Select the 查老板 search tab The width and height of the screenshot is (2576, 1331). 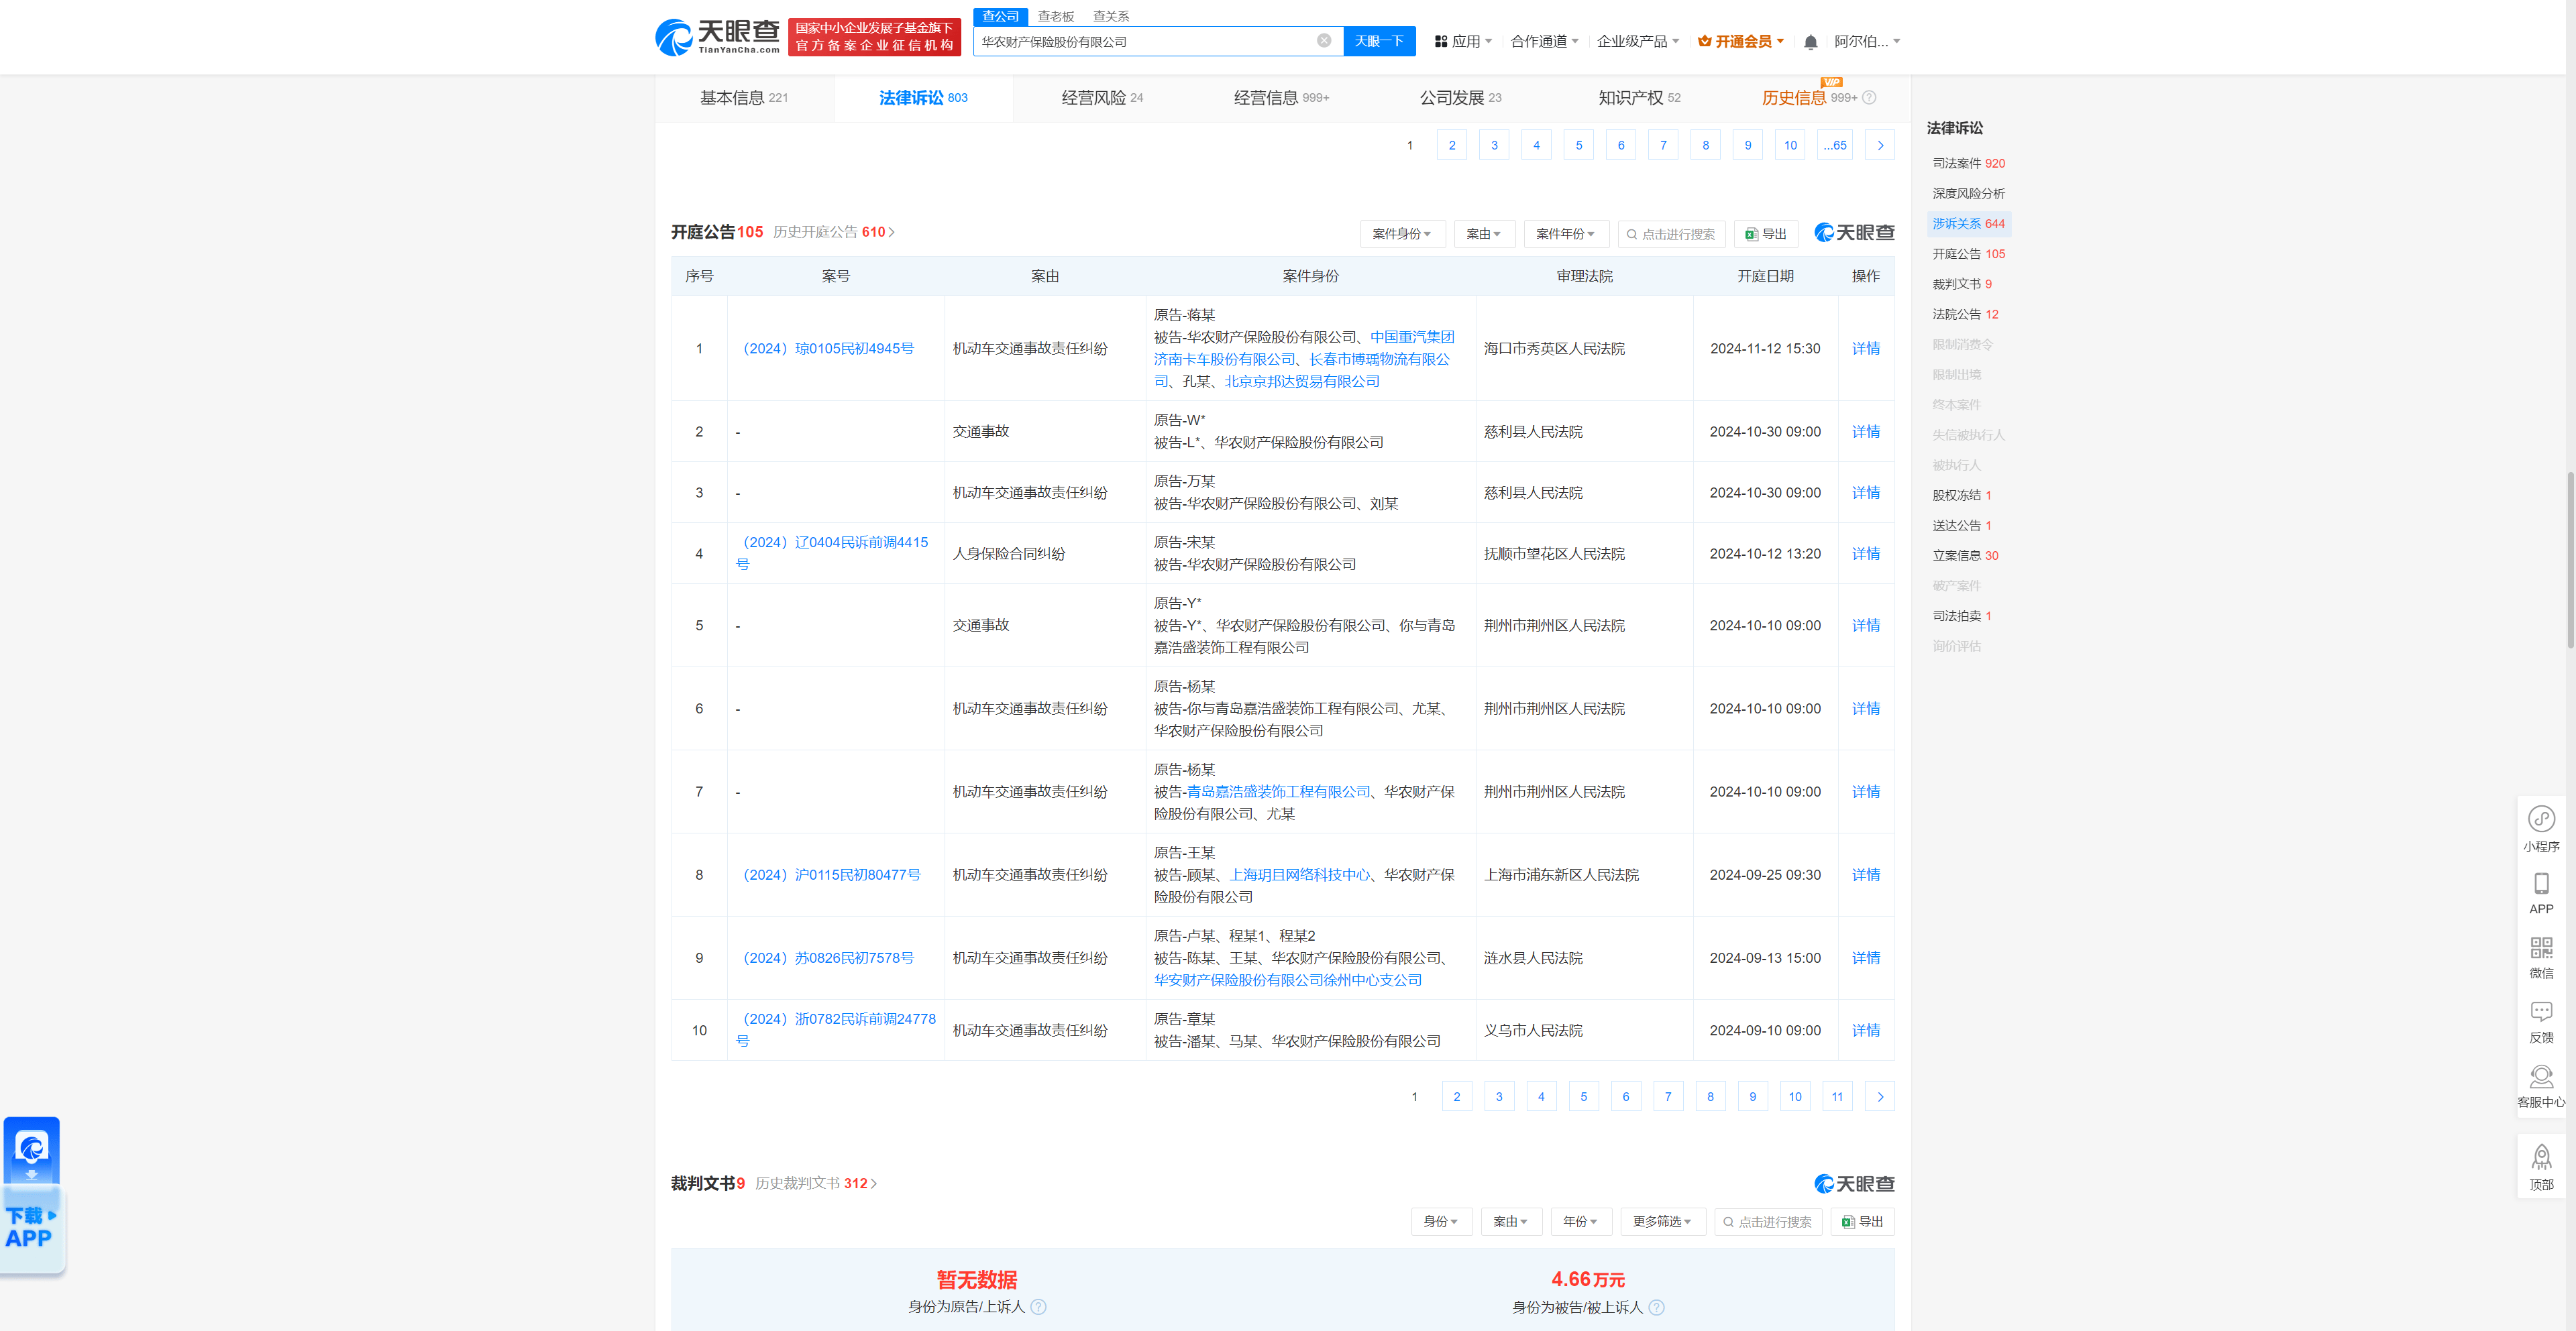pos(1054,15)
